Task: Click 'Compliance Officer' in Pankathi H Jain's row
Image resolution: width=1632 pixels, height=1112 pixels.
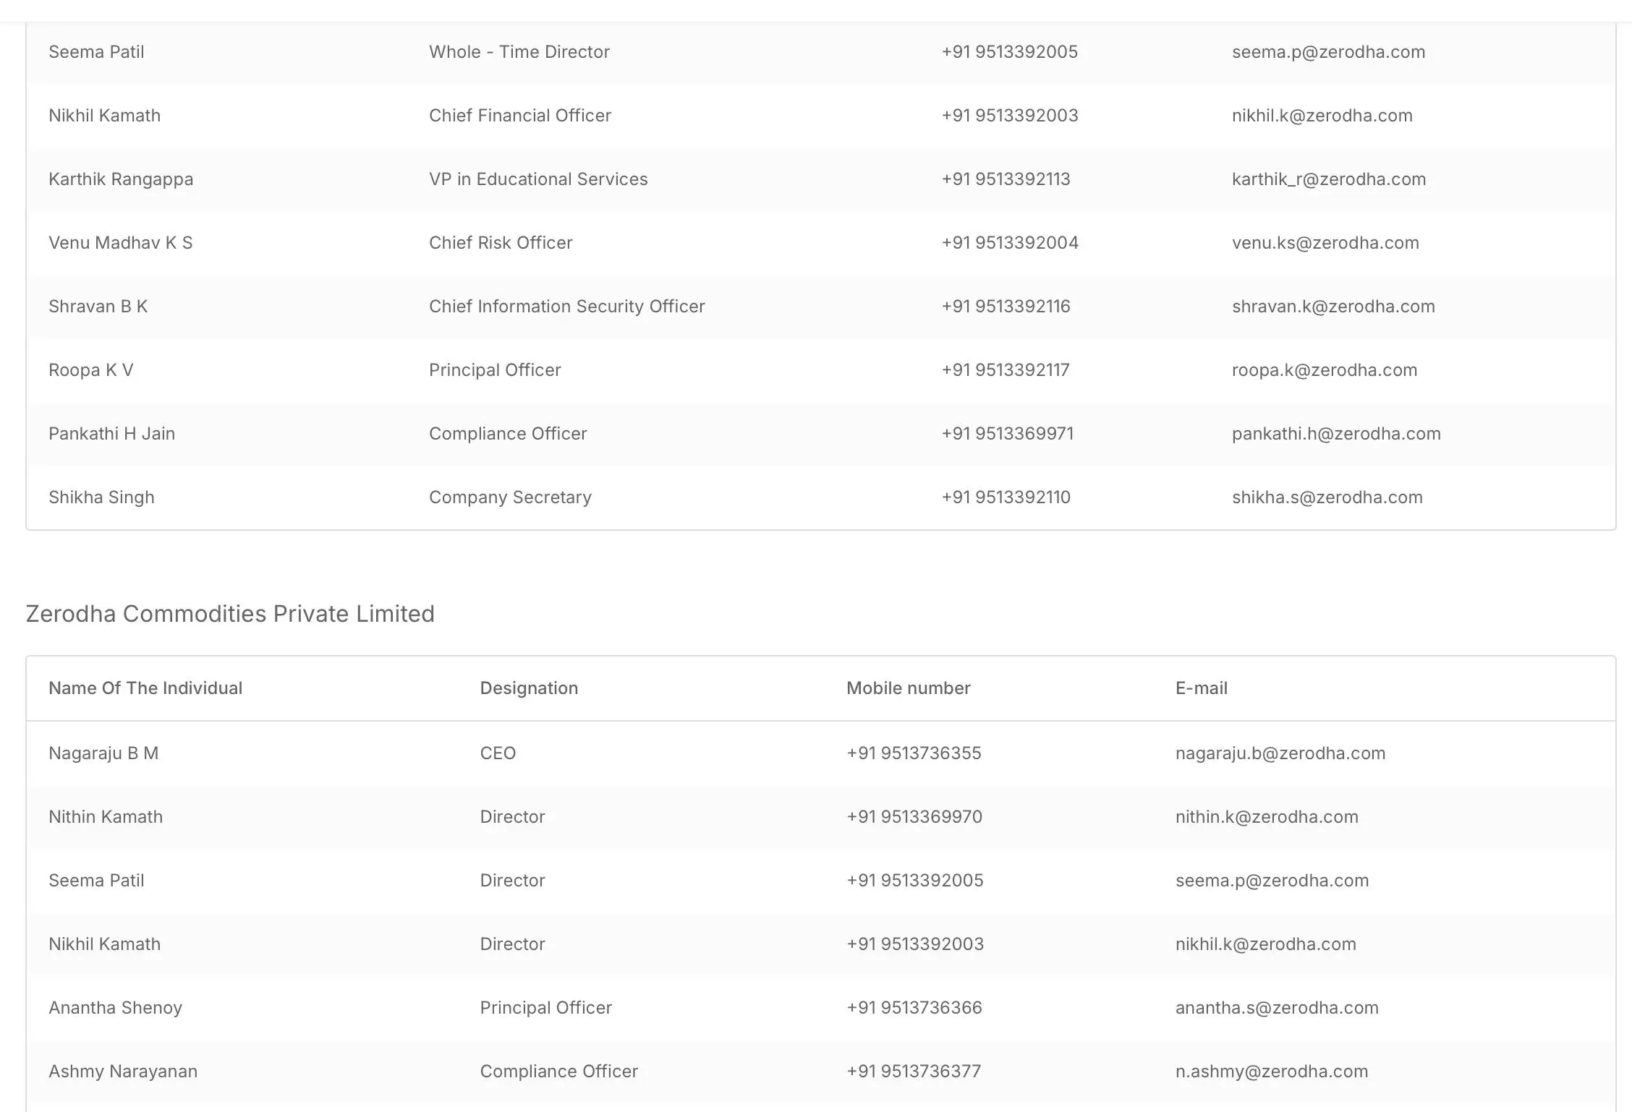Action: click(x=508, y=434)
